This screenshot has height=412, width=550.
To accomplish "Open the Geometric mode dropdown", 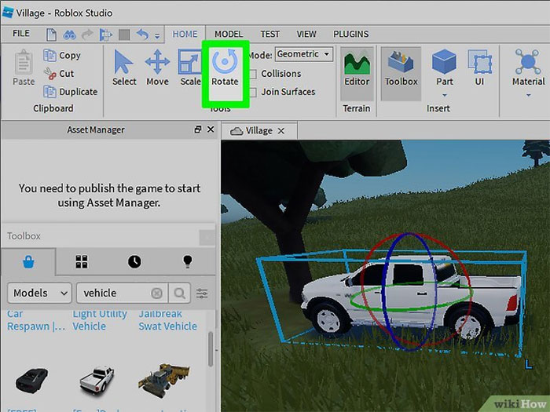I will click(304, 54).
